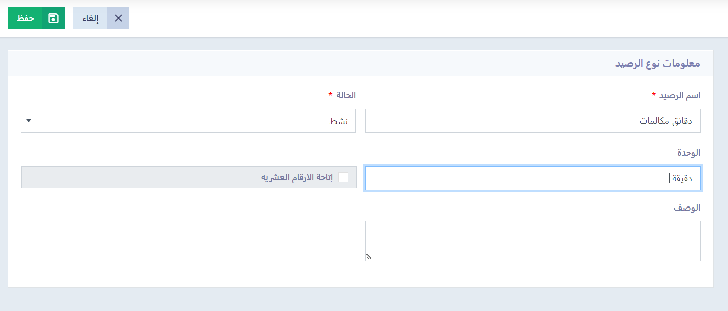Click the الوصف label
The image size is (728, 311).
pos(687,208)
